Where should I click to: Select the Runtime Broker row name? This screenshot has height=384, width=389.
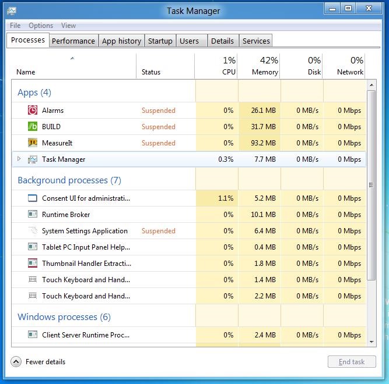point(66,215)
